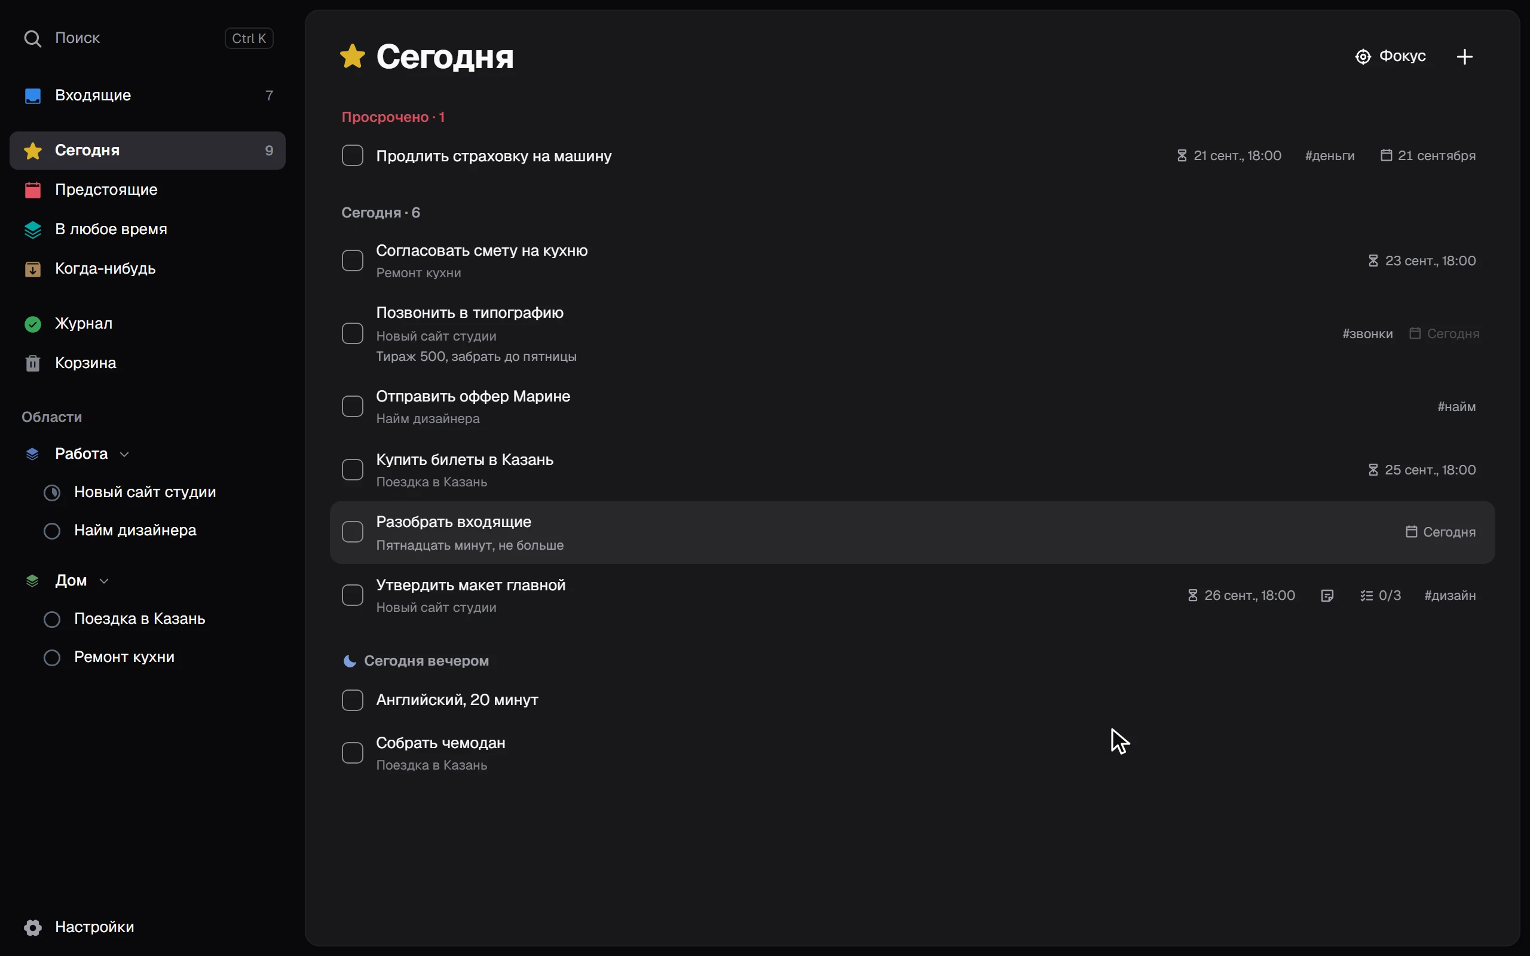Click deadline 21 сент., 18:00 on страховку task
Viewport: 1530px width, 956px height.
[x=1229, y=155]
